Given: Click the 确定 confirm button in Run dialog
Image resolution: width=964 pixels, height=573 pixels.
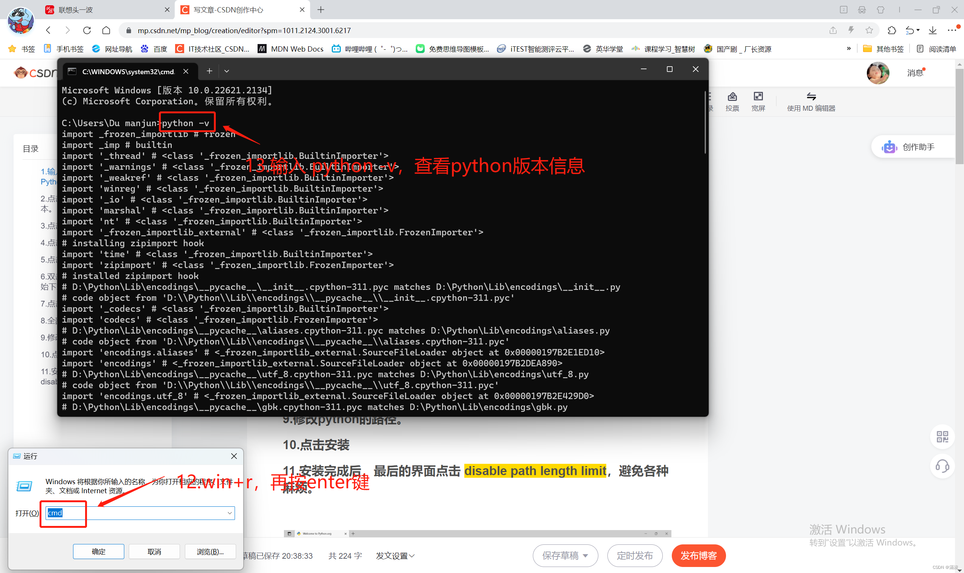Looking at the screenshot, I should 98,552.
